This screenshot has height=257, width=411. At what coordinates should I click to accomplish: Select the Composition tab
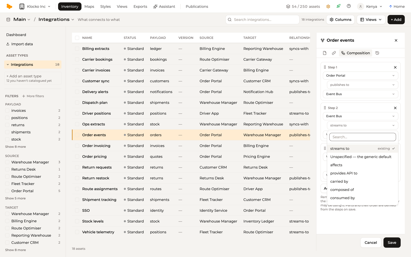(356, 53)
